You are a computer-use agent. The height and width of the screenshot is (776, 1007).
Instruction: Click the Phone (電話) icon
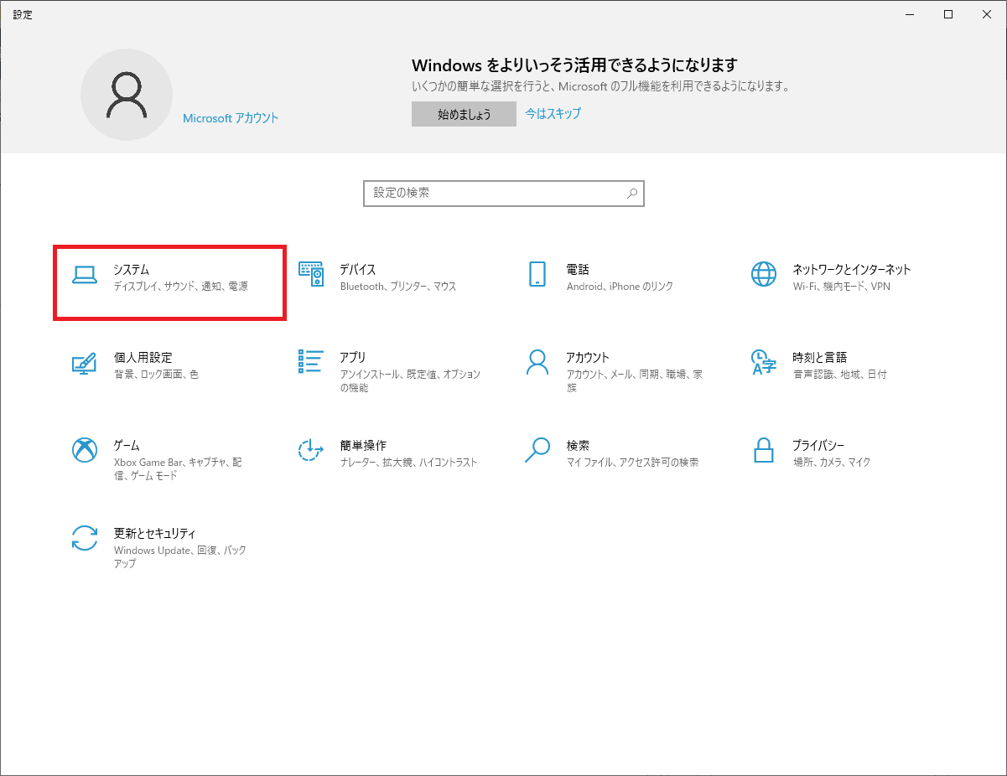(x=537, y=275)
